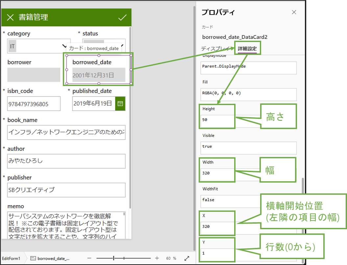The image size is (347, 265).
Task: Select EditForm1 in the breadcrumb
Action: click(11, 258)
